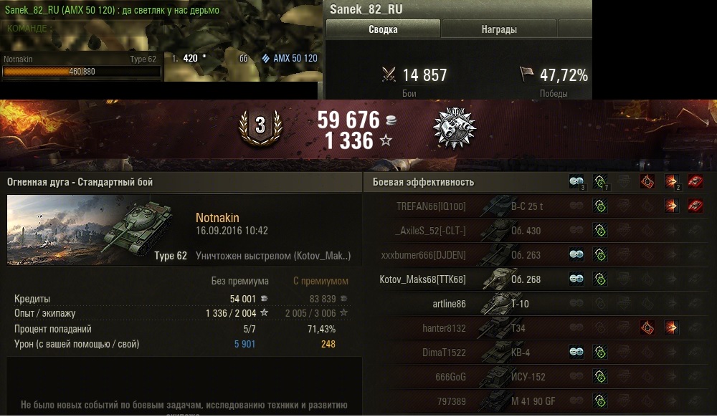Switch to the Награды tab
The height and width of the screenshot is (417, 717).
pos(499,29)
